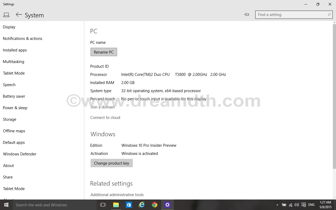Click the Settings gear taskbar icon
The image size is (336, 210).
point(167,205)
